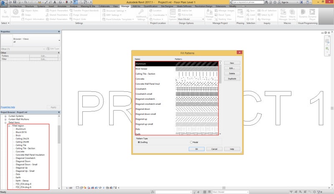Screen dimensions: 334x194
Task: Open the Properties help link
Action: click(x=8, y=107)
